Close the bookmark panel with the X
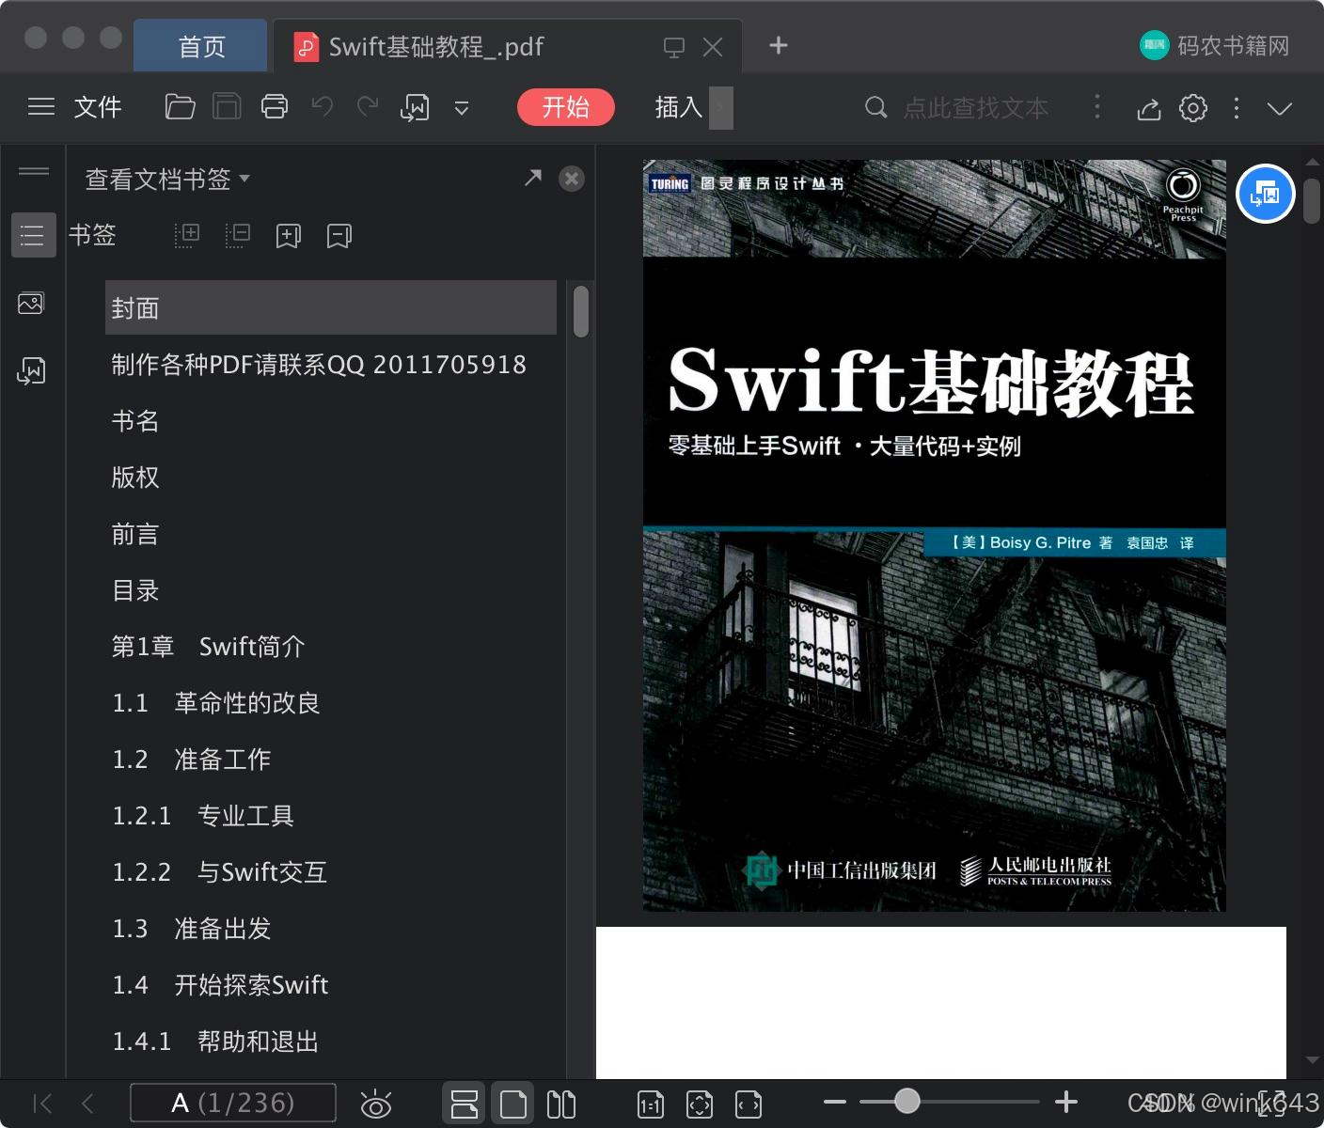 point(572,179)
